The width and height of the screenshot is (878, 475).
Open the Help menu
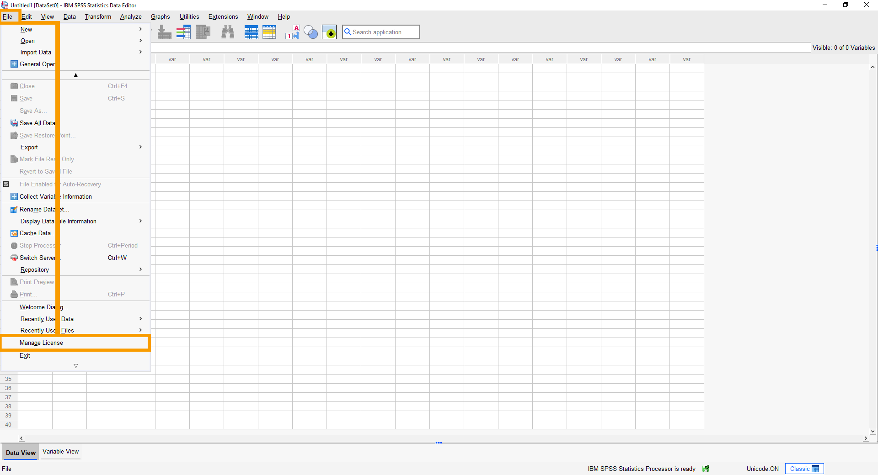[x=284, y=16]
